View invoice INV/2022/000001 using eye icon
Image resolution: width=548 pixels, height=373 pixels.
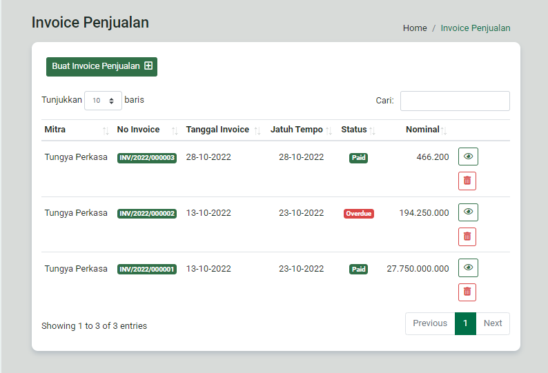[468, 268]
